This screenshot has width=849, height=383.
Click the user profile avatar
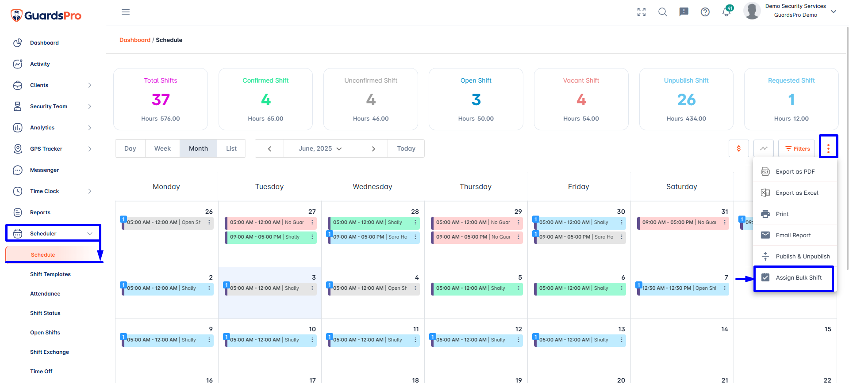pos(752,11)
